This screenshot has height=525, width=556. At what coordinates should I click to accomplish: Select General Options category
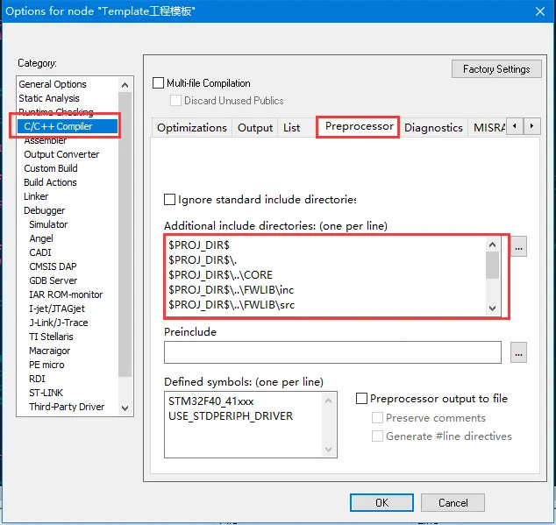pos(53,84)
